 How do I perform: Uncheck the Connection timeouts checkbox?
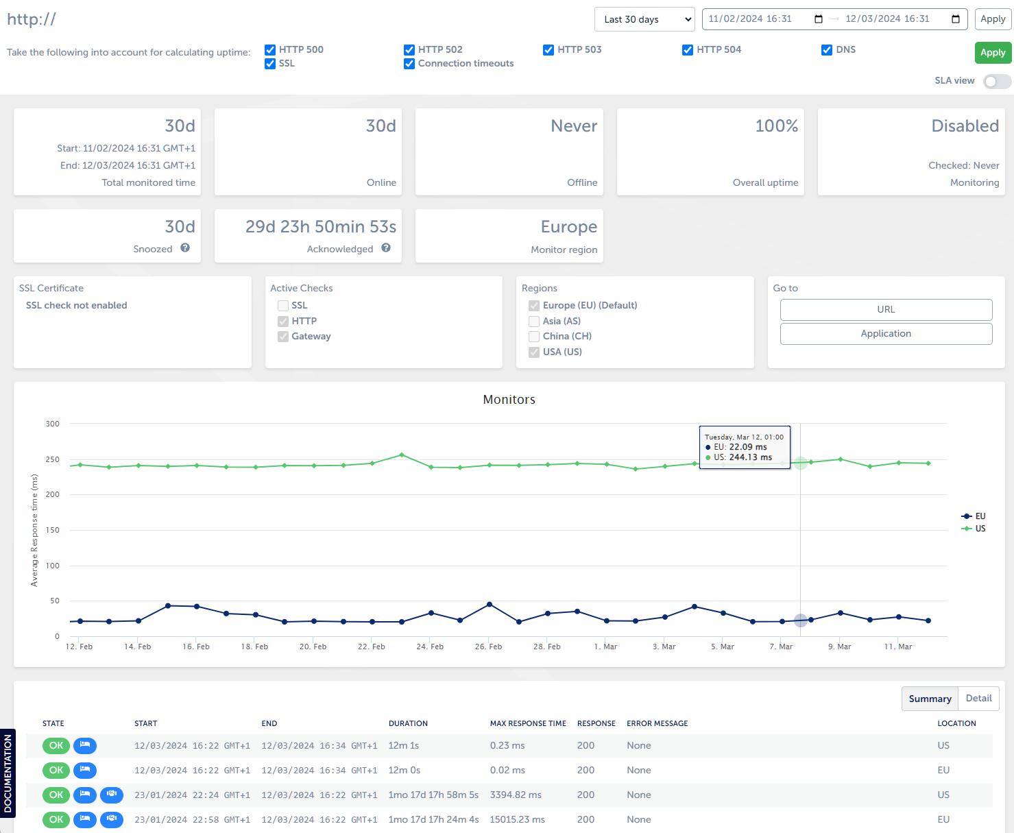[x=409, y=64]
